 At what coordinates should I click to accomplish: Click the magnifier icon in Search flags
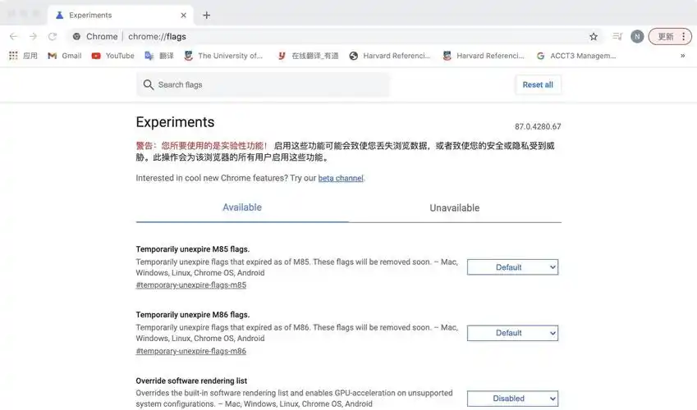click(148, 84)
